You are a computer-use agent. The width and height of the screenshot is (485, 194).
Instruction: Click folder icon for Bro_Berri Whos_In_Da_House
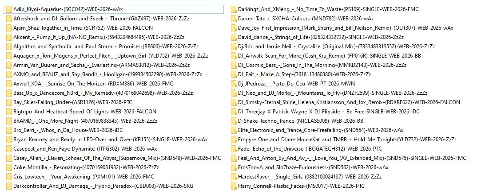9,130
